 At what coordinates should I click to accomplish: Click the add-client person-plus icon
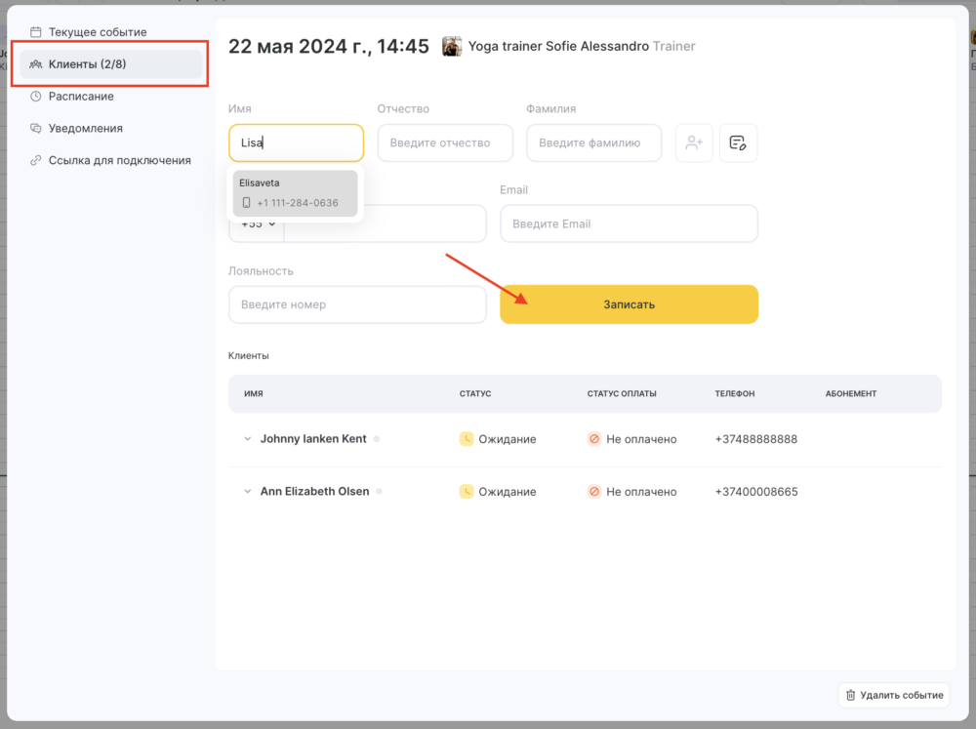[x=694, y=142]
